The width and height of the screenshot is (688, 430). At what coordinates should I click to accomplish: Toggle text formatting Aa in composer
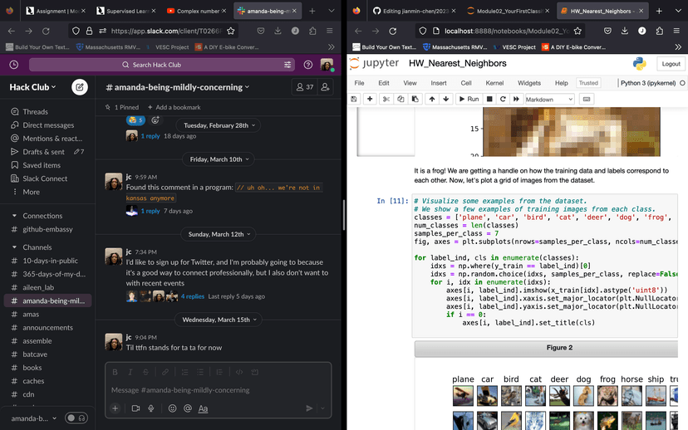(203, 408)
